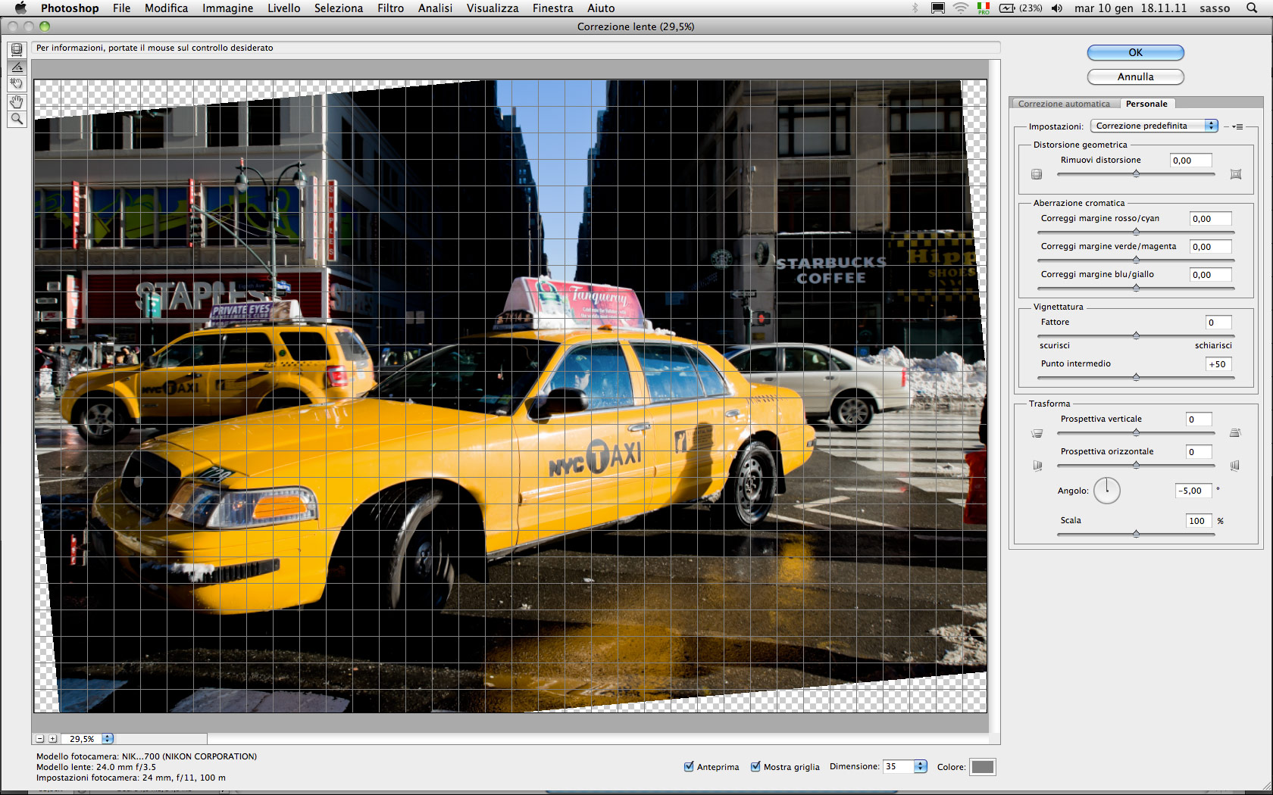Screen dimensions: 1273x795
Task: Click the zoom out minus button
Action: [40, 739]
